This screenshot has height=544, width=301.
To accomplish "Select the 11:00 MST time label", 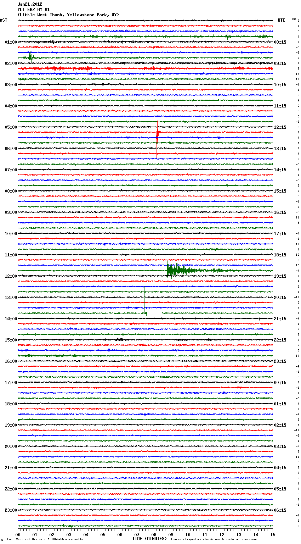I will pyautogui.click(x=11, y=255).
